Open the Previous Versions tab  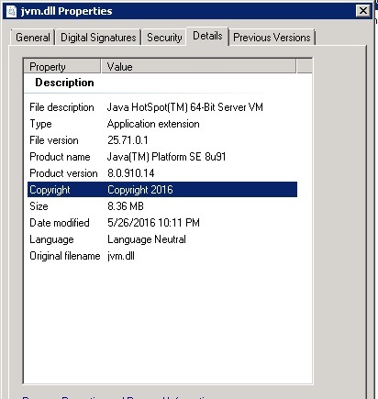[x=272, y=38]
